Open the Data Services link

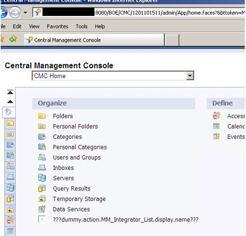pos(71,209)
